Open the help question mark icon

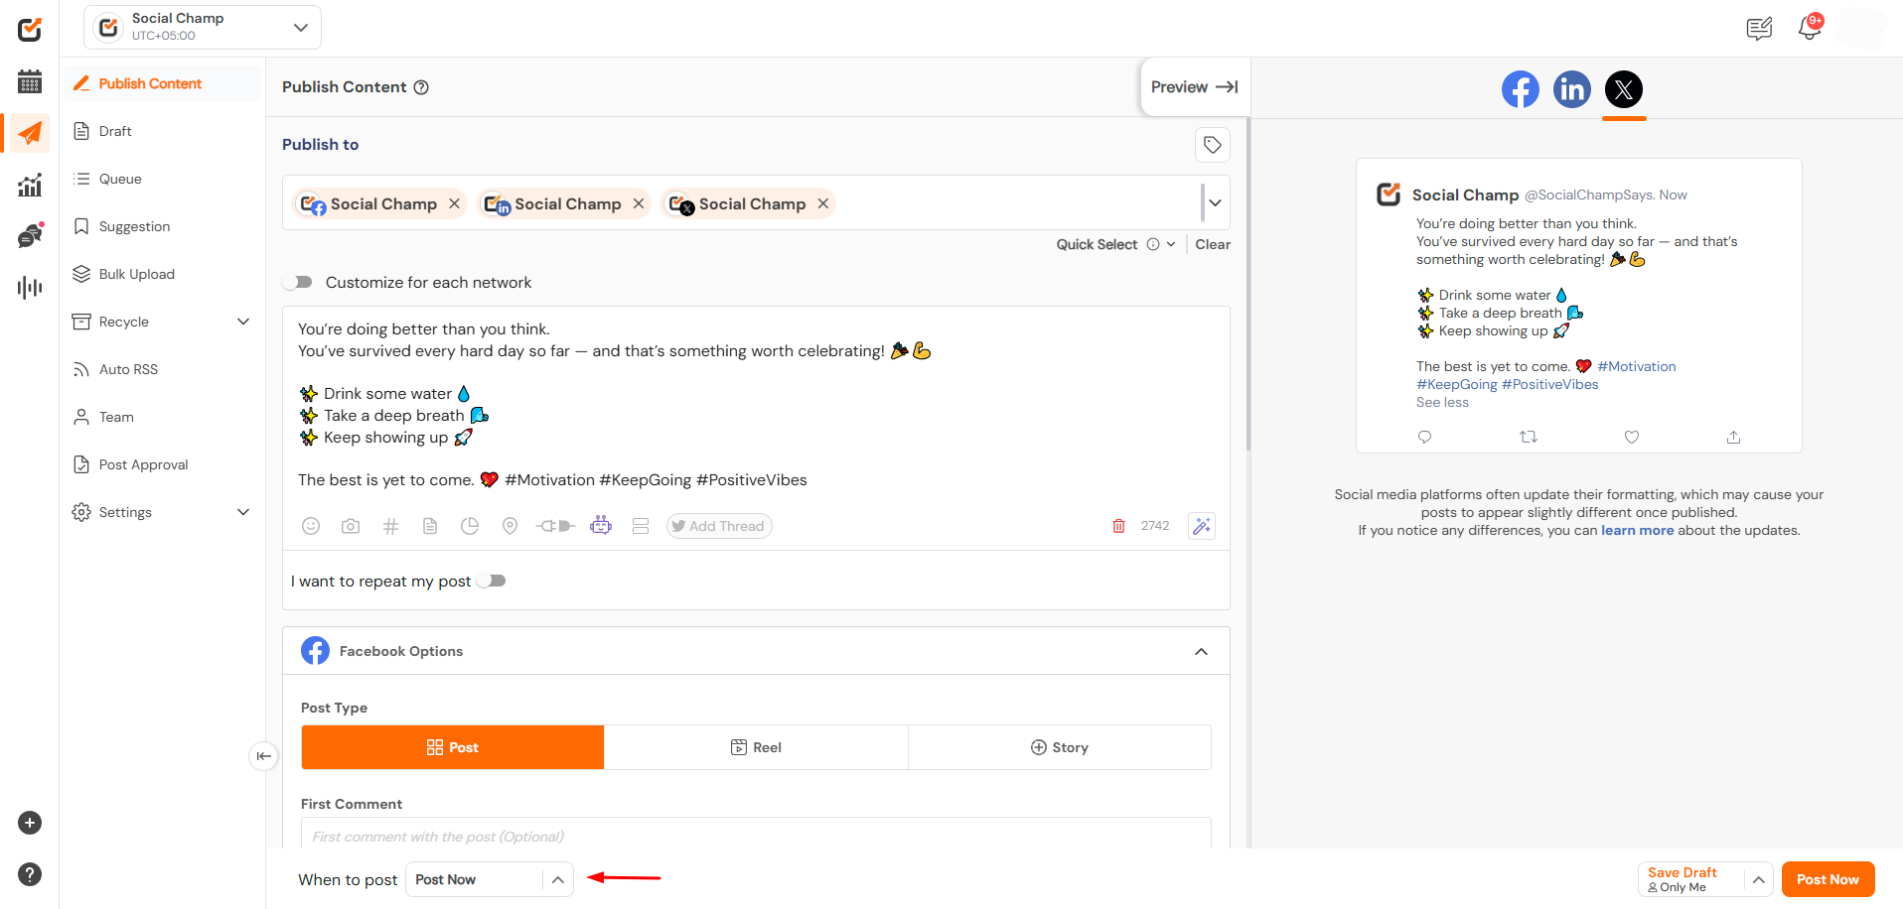tap(30, 874)
